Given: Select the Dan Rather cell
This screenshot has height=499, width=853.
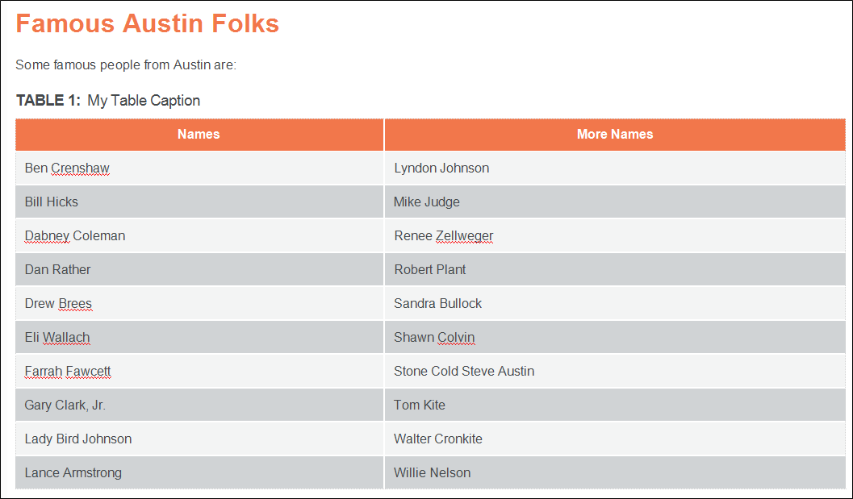Looking at the screenshot, I should point(199,269).
